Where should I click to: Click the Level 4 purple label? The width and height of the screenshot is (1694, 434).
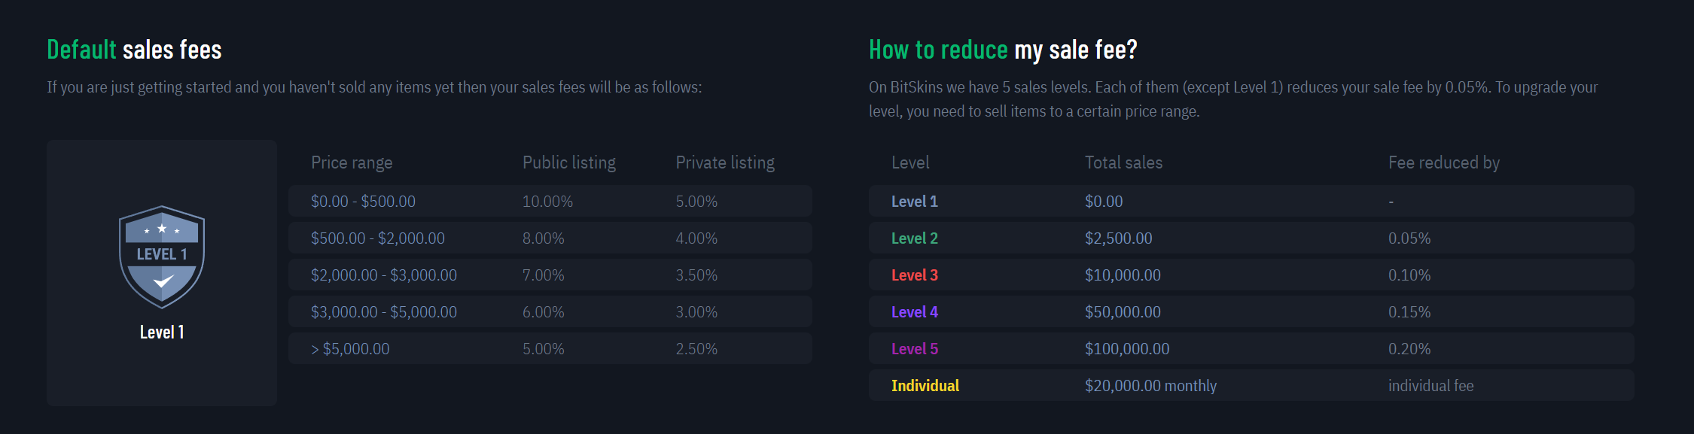click(914, 312)
